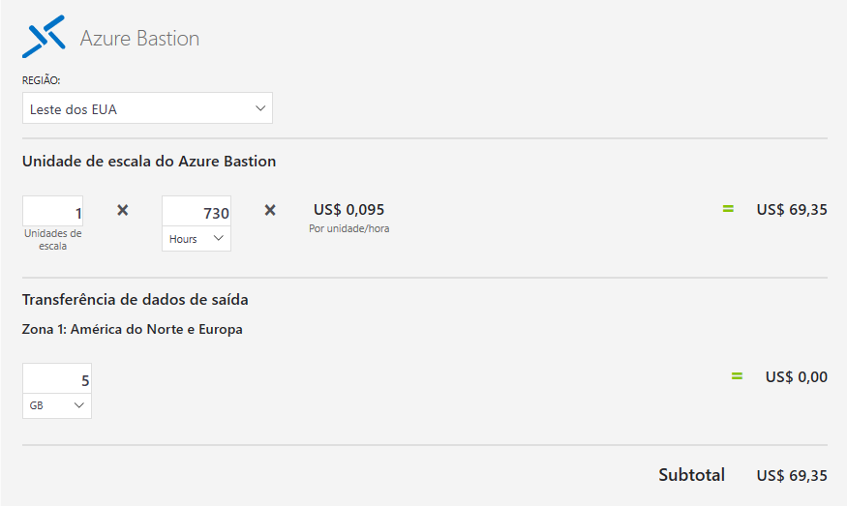Image resolution: width=847 pixels, height=506 pixels.
Task: Expand the Hours time unit dropdown
Action: (x=197, y=238)
